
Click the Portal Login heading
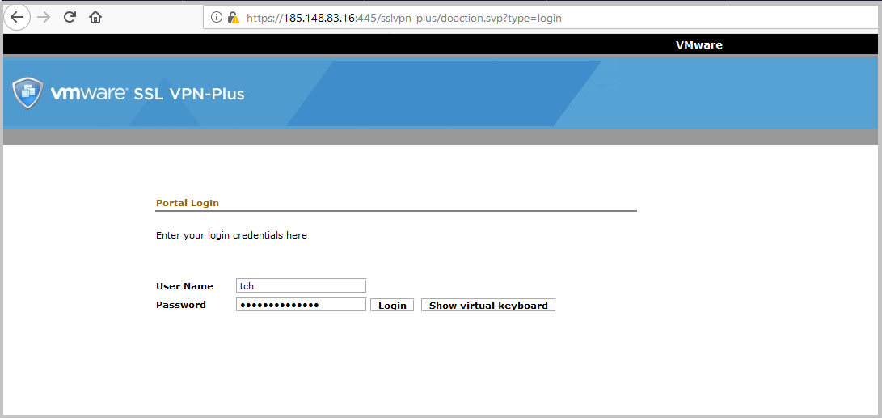click(x=188, y=202)
